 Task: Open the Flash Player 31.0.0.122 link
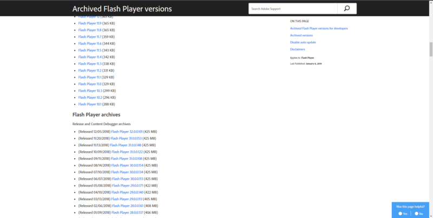pos(127,152)
